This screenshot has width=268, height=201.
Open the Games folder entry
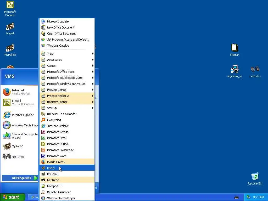click(x=67, y=66)
